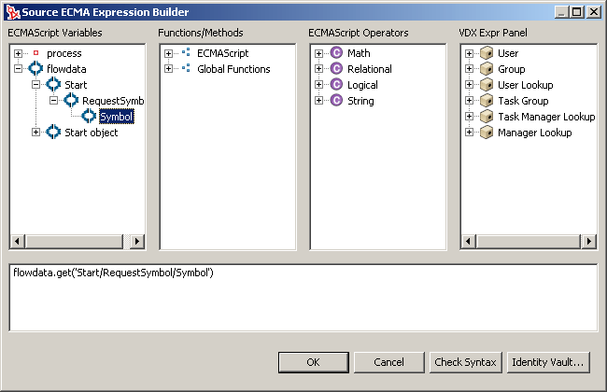Expand the Task Group node
The image size is (607, 392).
(469, 101)
